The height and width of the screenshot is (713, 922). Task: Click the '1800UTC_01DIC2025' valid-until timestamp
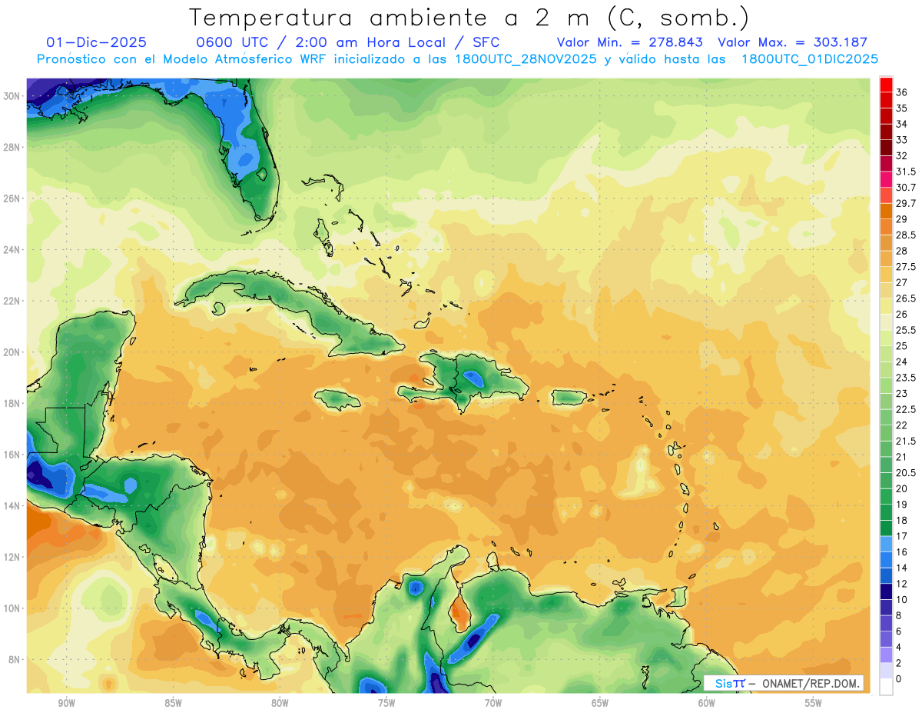pyautogui.click(x=810, y=59)
